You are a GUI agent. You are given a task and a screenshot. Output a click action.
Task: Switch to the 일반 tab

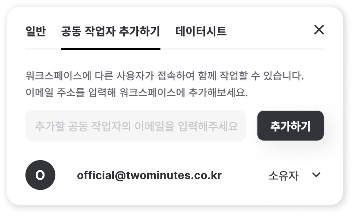(x=36, y=31)
